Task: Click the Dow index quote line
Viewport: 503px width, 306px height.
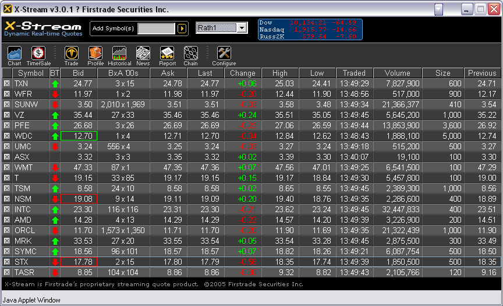Action: pos(308,23)
